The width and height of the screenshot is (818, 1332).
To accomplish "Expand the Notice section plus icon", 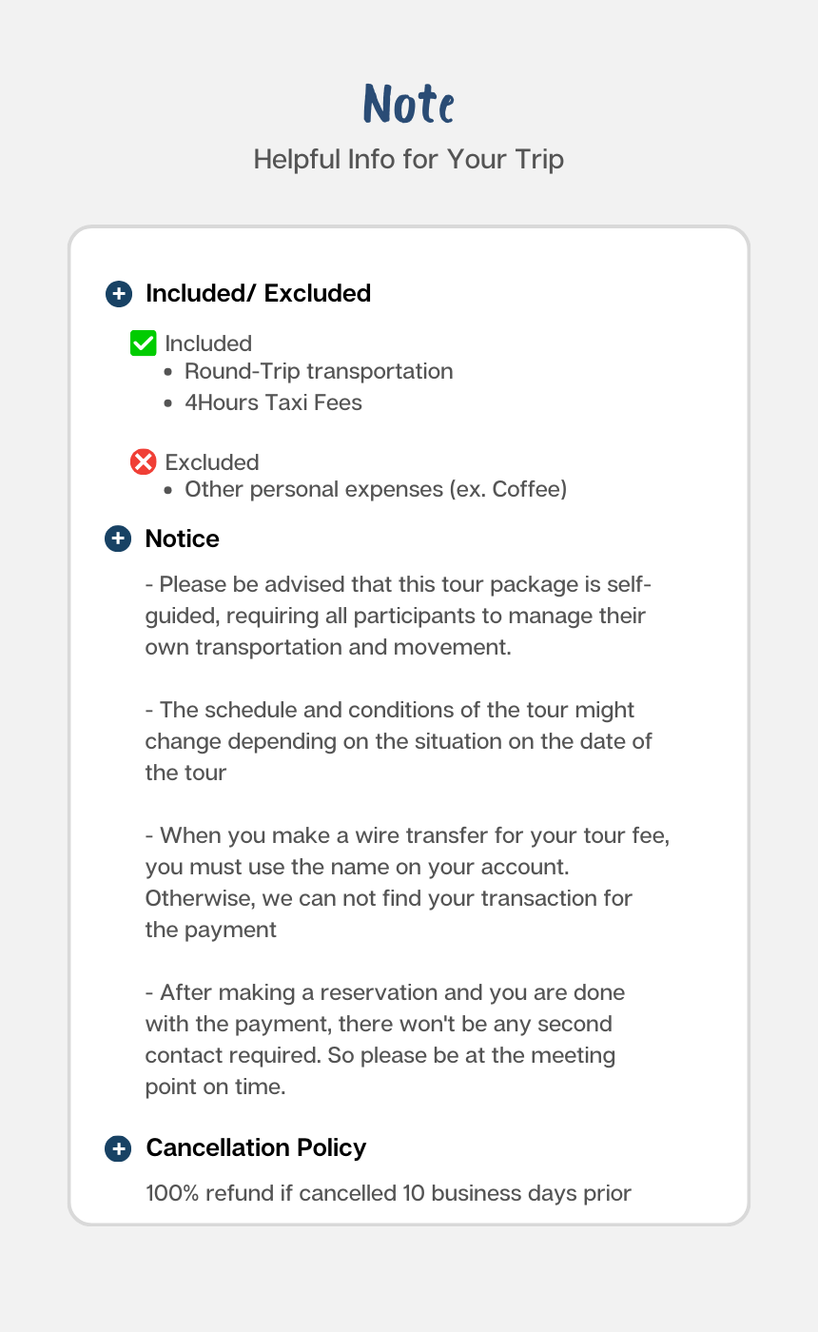I will pos(118,539).
